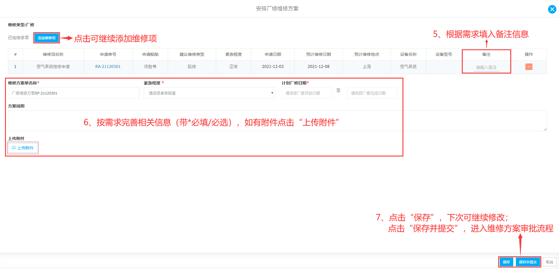Select the 申请日期 column header
Screen dimensions: 559x269
[x=273, y=54]
